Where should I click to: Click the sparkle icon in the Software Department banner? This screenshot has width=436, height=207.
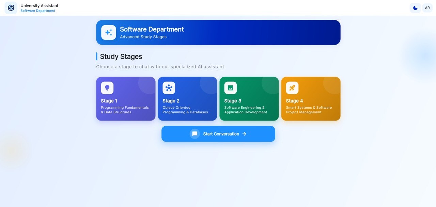[109, 32]
